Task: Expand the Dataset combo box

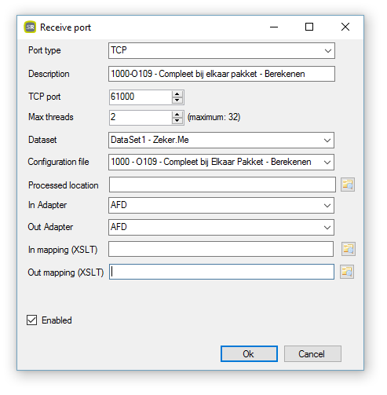Action: 221,140
